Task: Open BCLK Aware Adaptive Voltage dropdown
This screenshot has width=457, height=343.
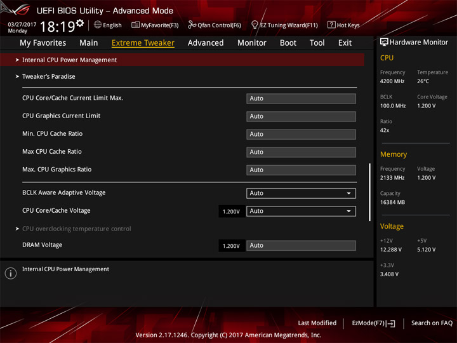Action: tap(301, 193)
